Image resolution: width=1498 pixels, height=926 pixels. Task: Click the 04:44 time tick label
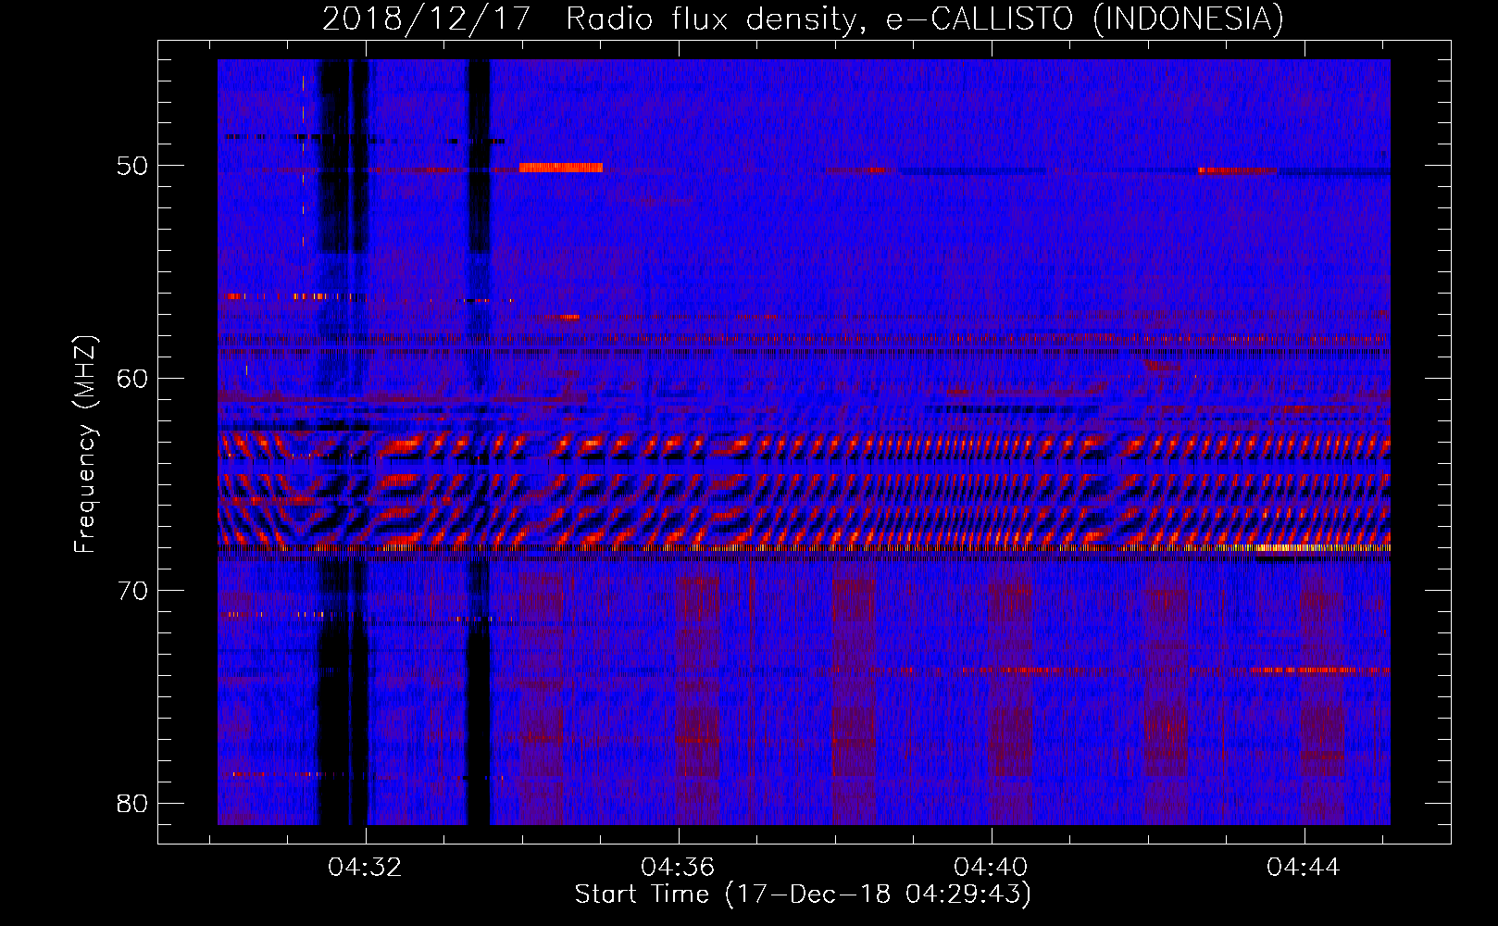click(x=1304, y=868)
